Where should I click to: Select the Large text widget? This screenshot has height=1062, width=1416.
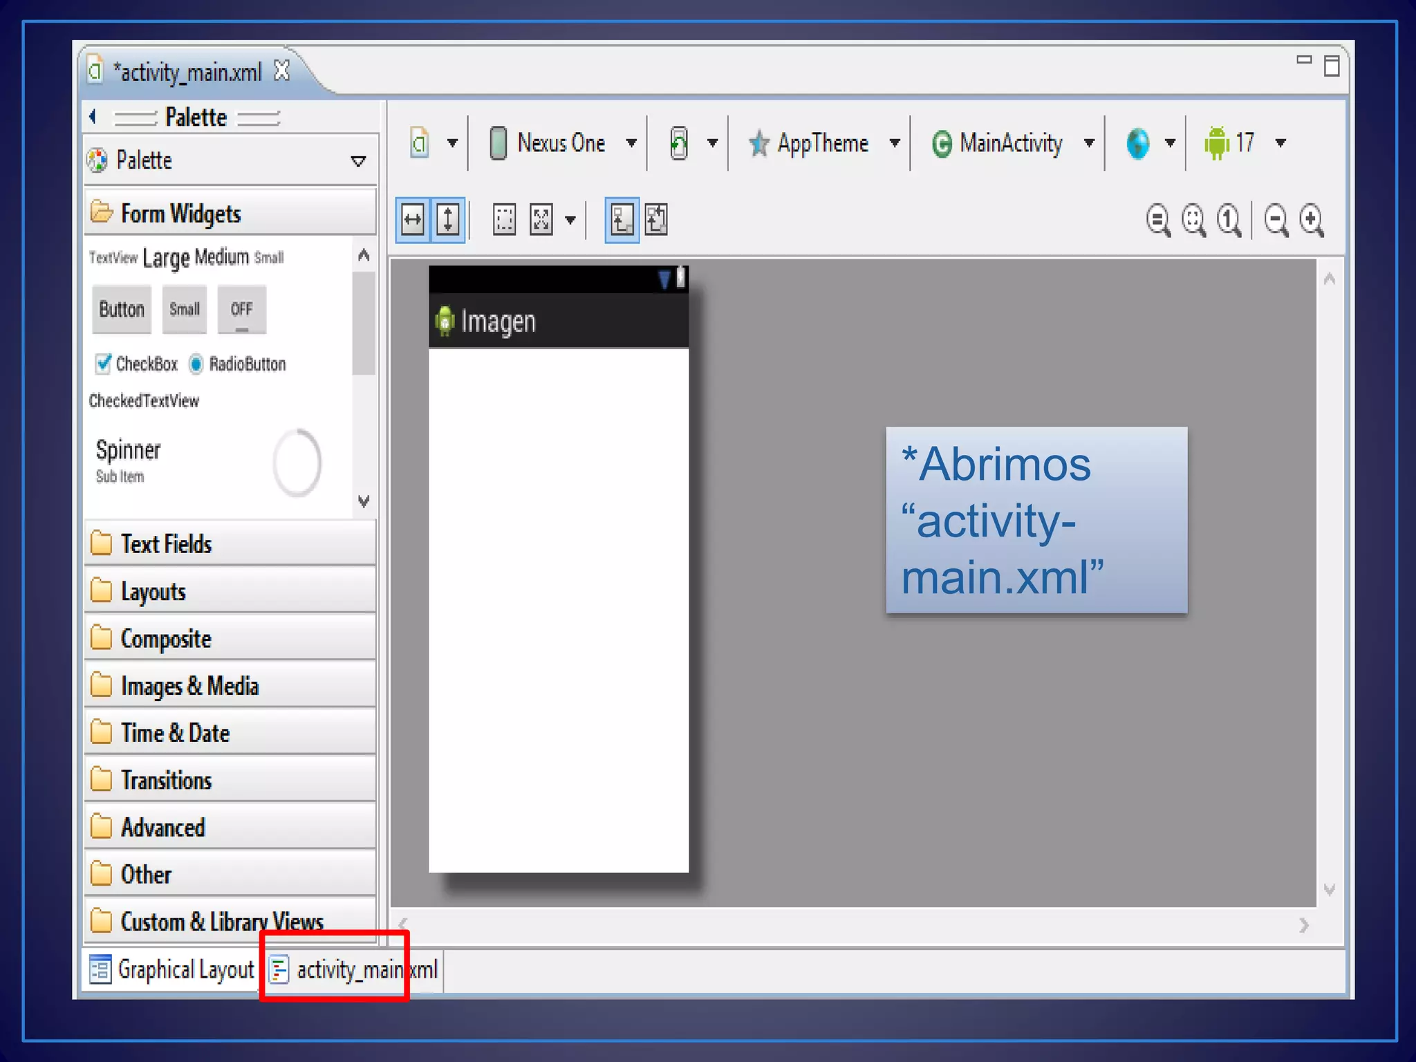pos(166,258)
